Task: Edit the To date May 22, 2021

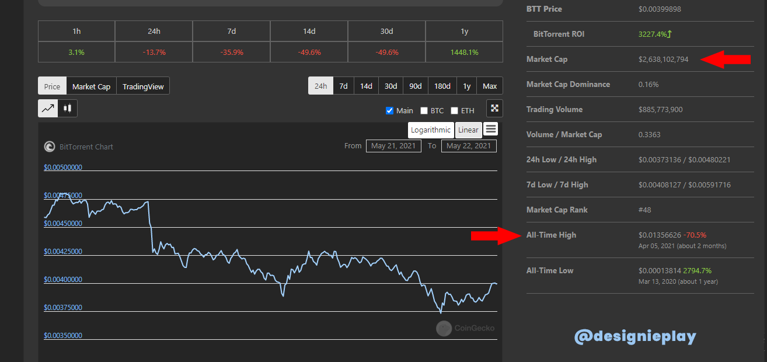Action: pyautogui.click(x=469, y=145)
